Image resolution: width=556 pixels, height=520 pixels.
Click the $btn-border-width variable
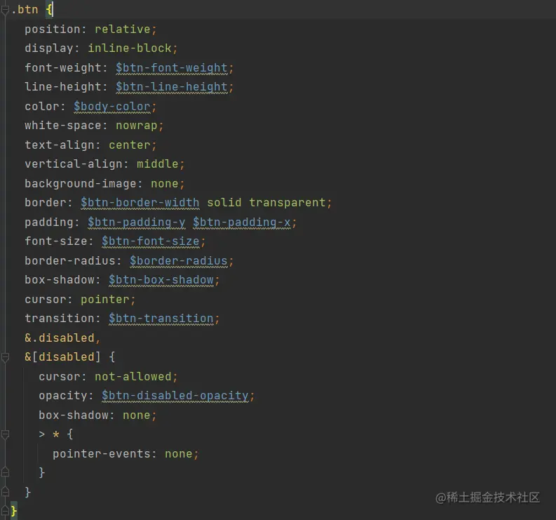point(140,203)
